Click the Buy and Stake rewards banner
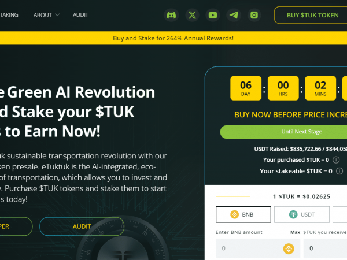The image size is (347, 260). tap(173, 38)
